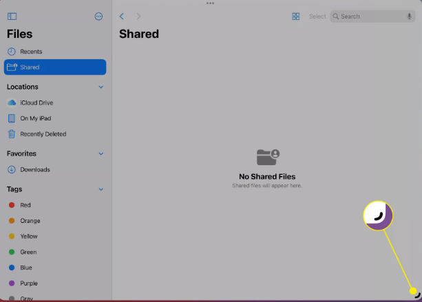The height and width of the screenshot is (302, 422).
Task: Open Recents in the sidebar
Action: [55, 52]
